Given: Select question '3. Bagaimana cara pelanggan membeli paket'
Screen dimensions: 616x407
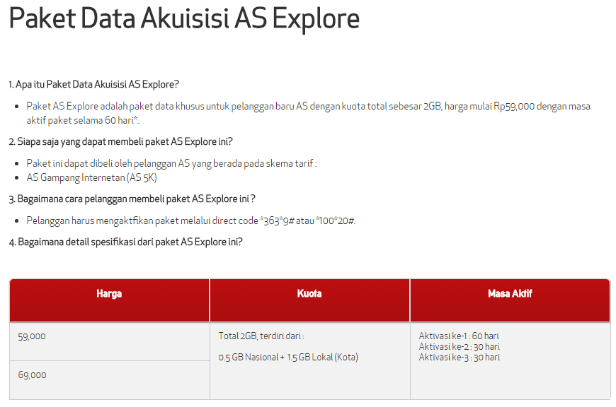Looking at the screenshot, I should (132, 199).
